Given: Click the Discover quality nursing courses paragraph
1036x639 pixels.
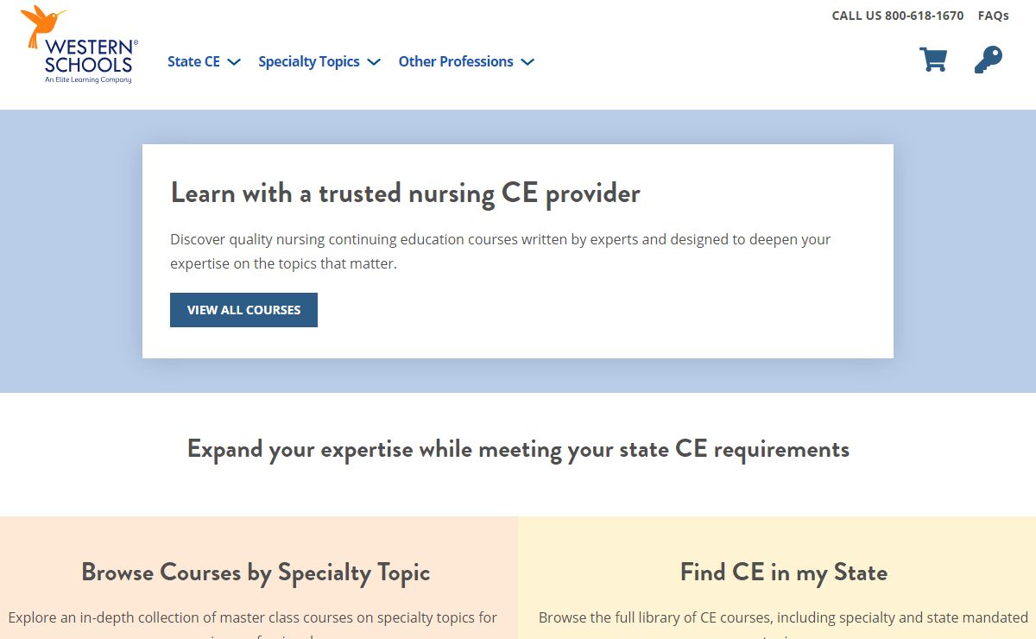Looking at the screenshot, I should [500, 251].
